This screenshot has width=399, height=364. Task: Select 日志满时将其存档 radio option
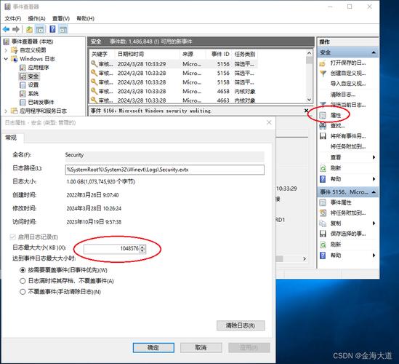(x=23, y=281)
